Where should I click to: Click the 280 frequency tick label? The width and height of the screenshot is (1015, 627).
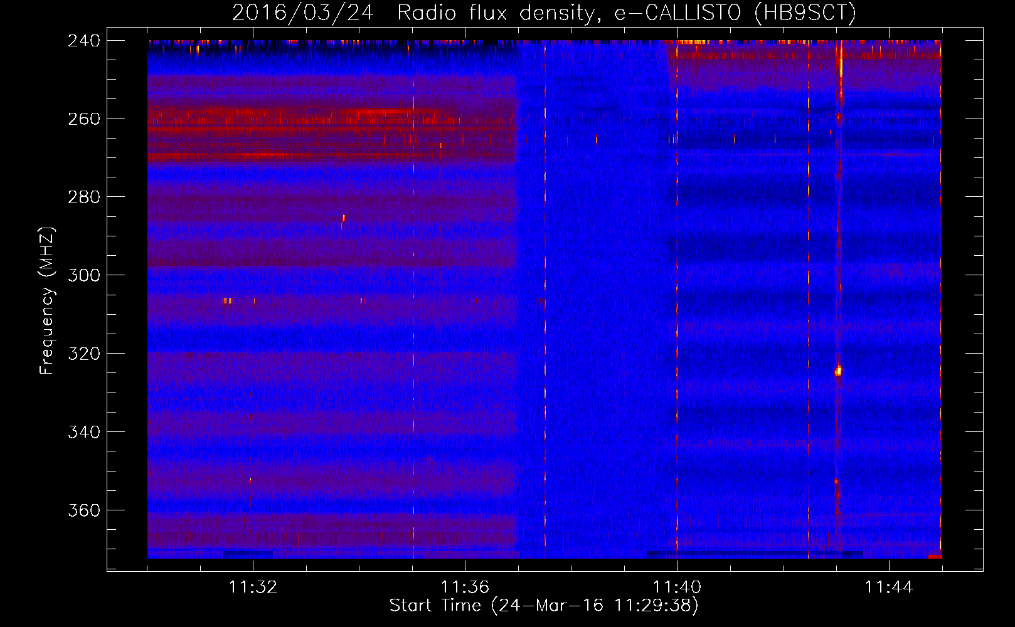point(84,197)
